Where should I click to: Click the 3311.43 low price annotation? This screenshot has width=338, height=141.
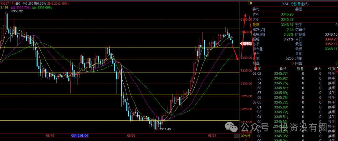165,129
